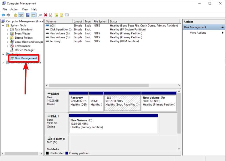Select the (C:) partition block on Disk 0
Screen dimensions: 226x161
(x=122, y=103)
